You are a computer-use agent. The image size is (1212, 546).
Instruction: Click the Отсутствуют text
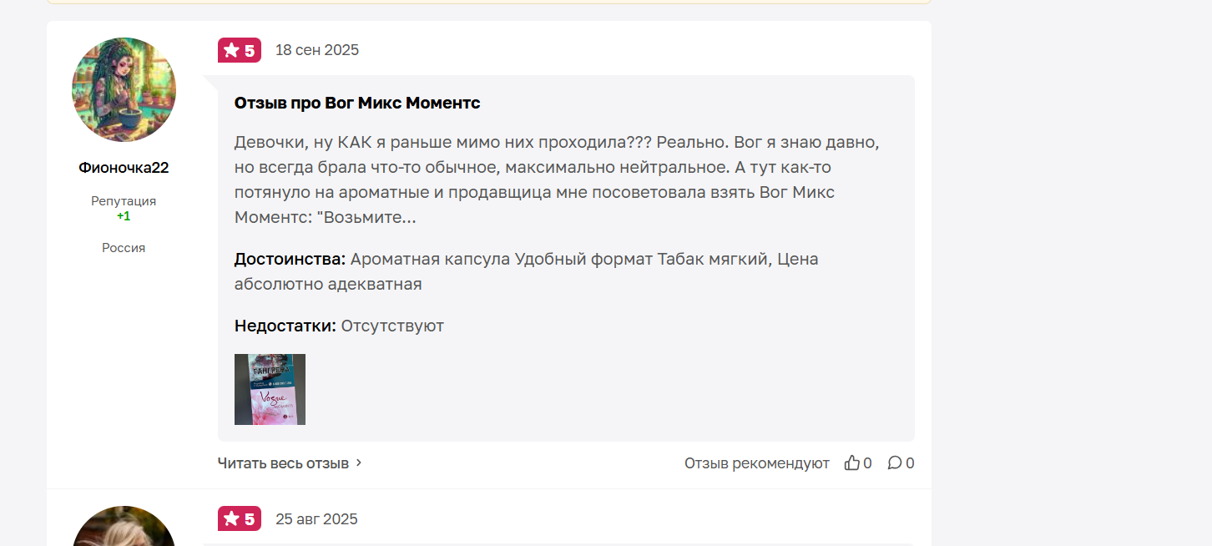coord(392,326)
